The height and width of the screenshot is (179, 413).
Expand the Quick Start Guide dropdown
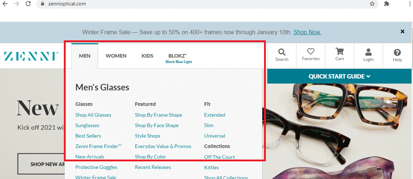[x=339, y=76]
